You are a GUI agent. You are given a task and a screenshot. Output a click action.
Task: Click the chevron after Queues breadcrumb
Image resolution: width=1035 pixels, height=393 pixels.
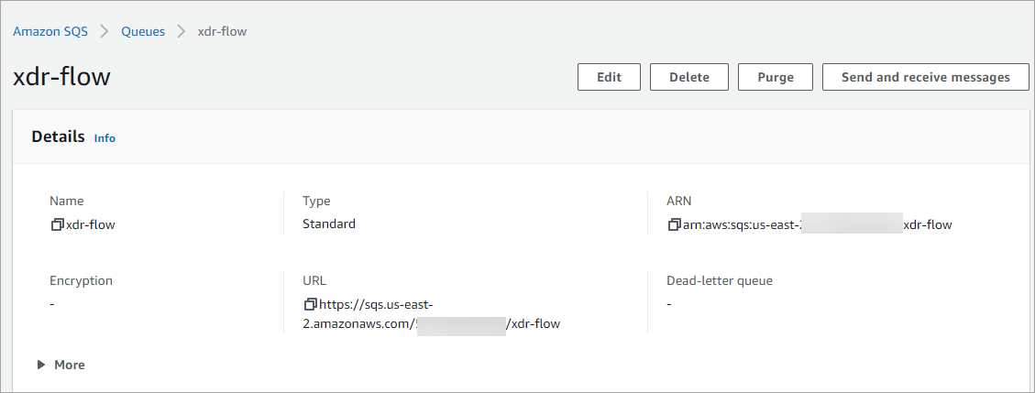182,31
